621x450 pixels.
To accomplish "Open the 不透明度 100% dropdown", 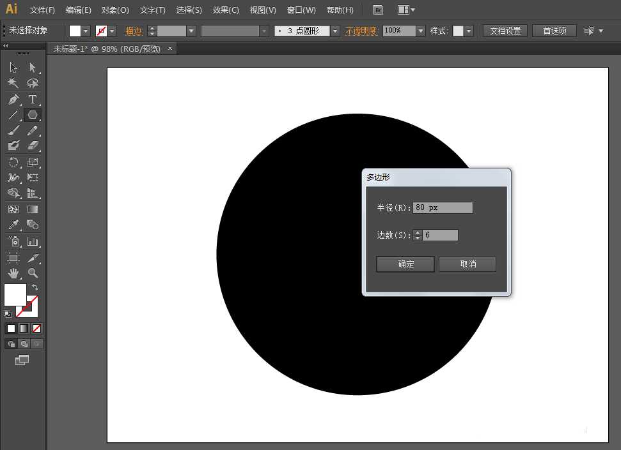I will point(420,30).
